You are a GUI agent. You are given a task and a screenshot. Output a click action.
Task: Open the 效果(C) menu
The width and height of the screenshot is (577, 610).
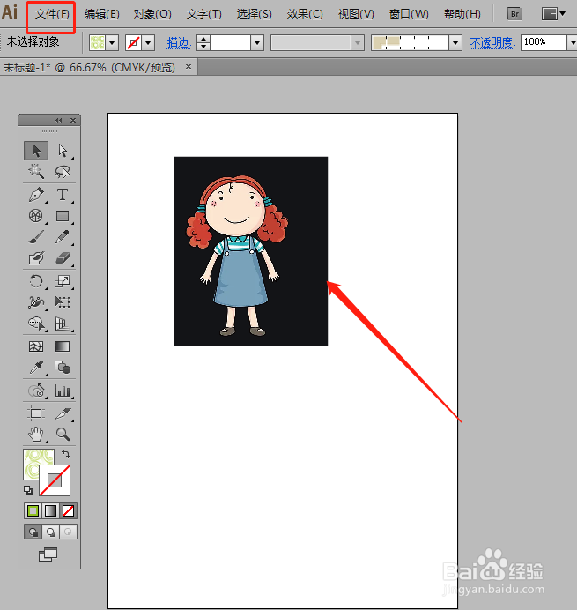click(305, 14)
